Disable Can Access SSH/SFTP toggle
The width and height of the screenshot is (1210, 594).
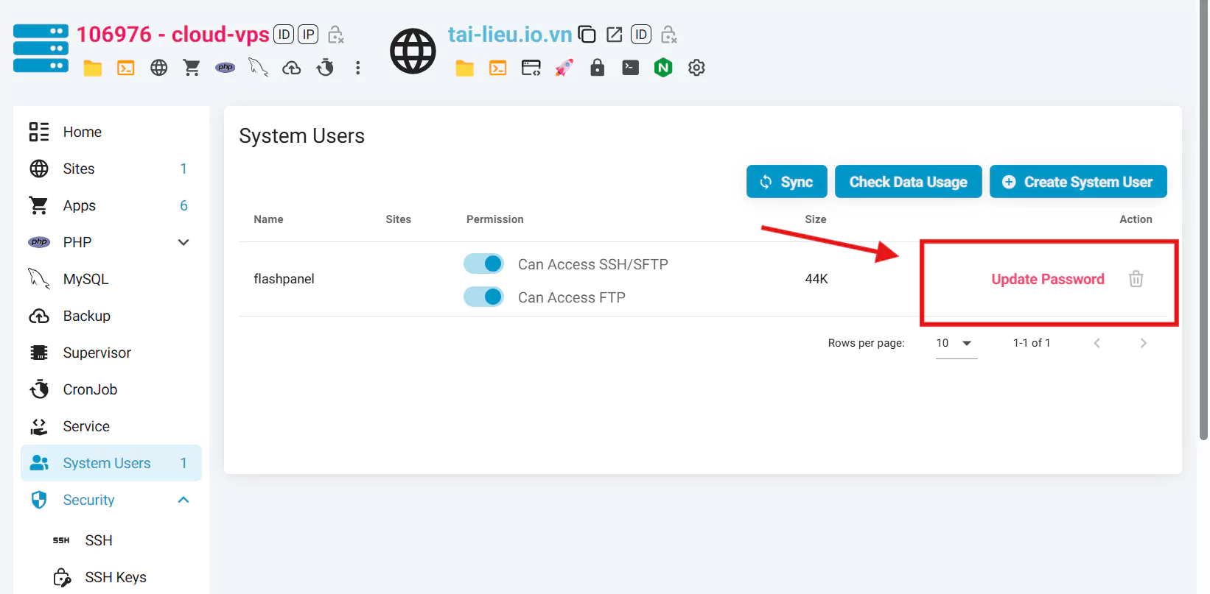(x=483, y=264)
